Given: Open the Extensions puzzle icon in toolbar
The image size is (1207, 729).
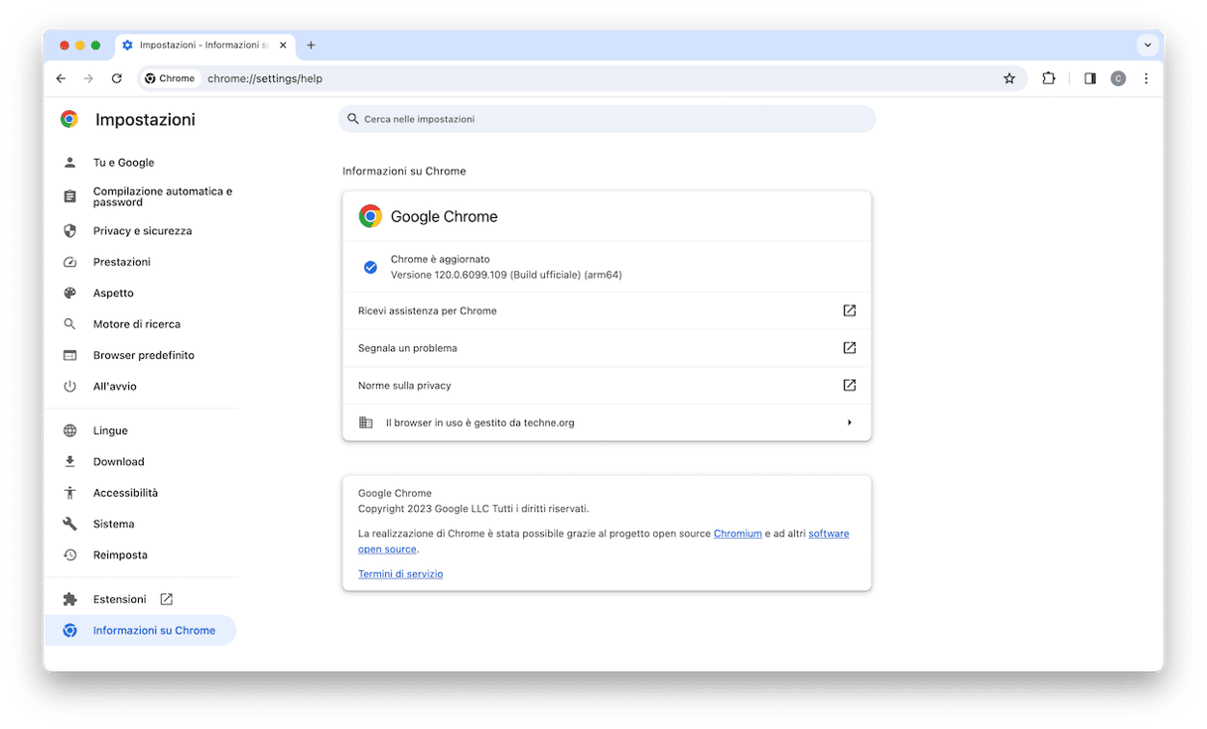Looking at the screenshot, I should (x=1048, y=78).
